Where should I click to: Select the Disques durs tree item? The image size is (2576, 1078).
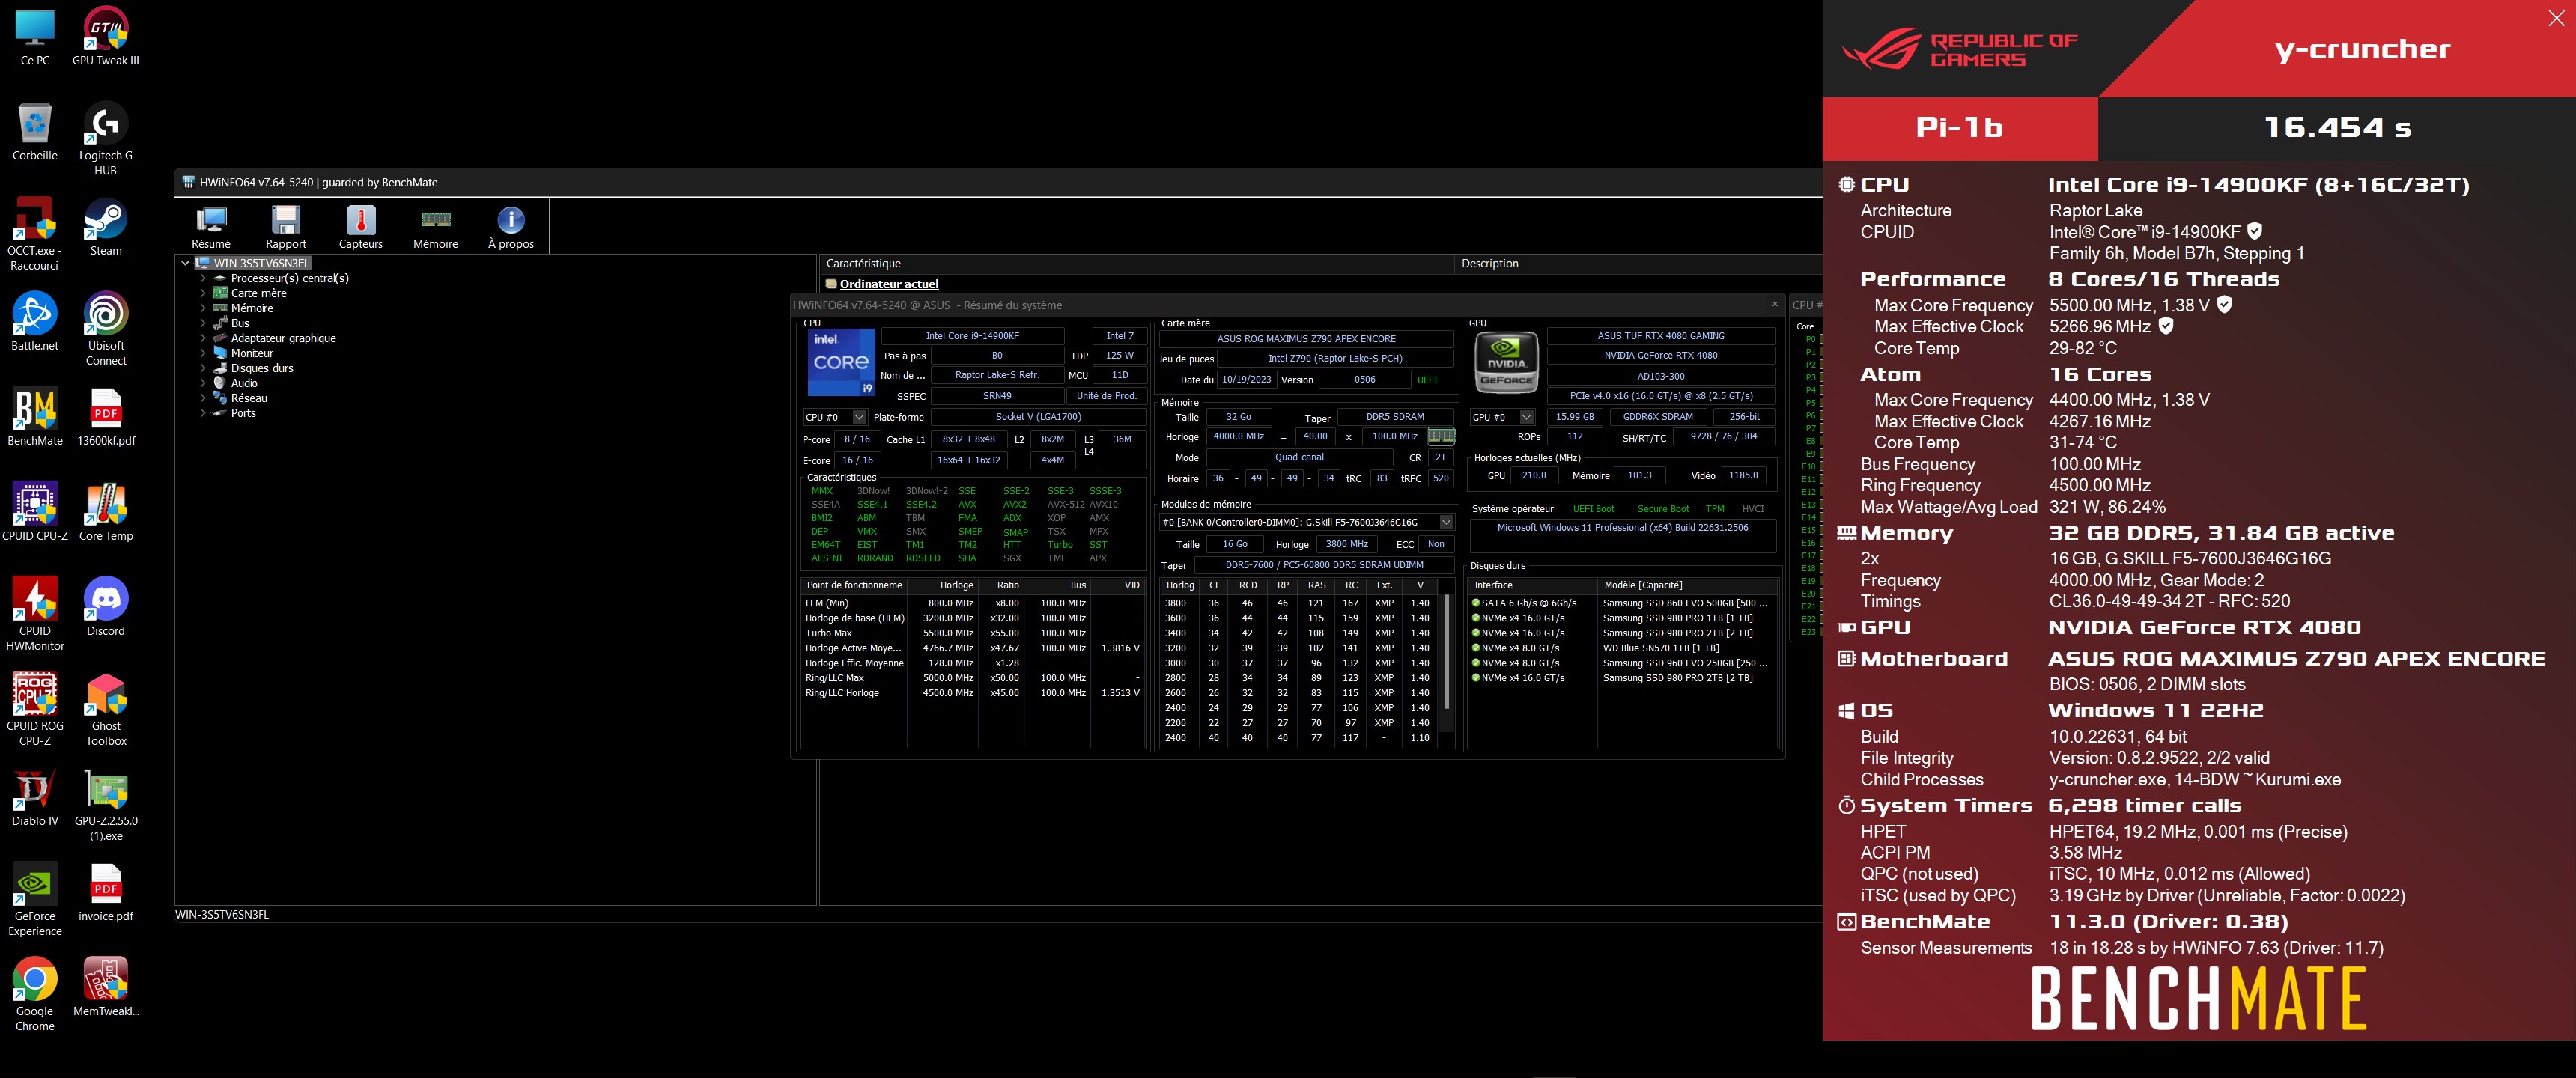(262, 368)
